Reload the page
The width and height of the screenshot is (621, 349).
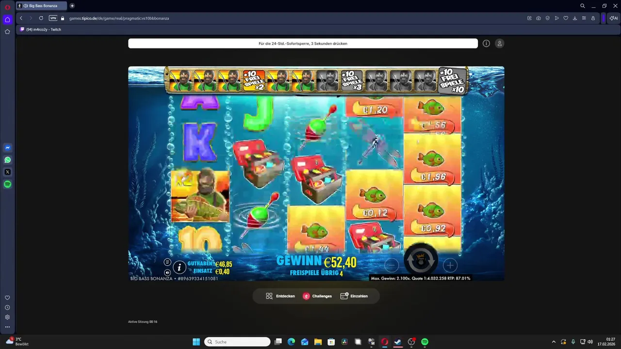(x=41, y=18)
